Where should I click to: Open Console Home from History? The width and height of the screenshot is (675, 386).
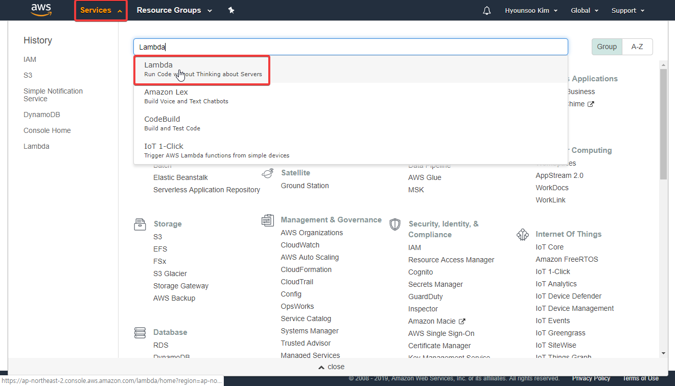click(x=47, y=130)
